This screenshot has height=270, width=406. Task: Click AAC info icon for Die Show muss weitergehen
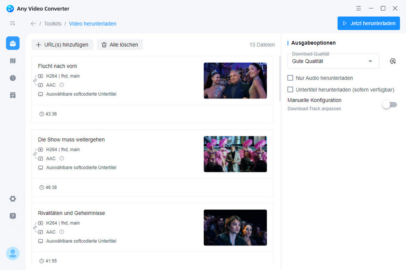point(61,159)
